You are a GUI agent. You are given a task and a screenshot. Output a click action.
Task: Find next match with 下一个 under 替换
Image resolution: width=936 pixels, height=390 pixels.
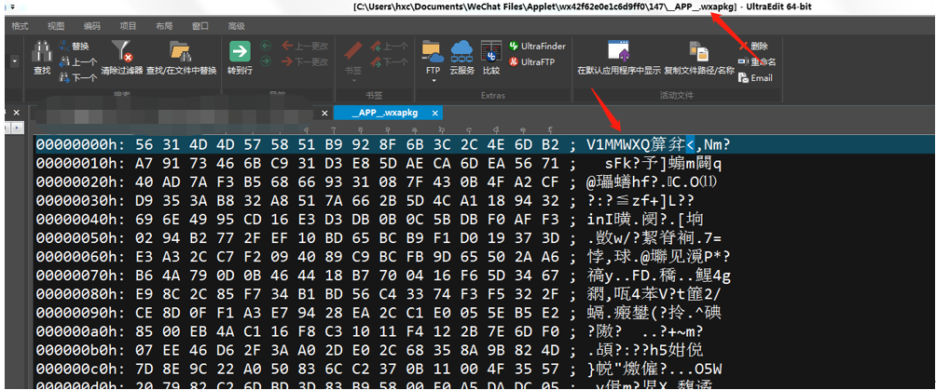[77, 77]
